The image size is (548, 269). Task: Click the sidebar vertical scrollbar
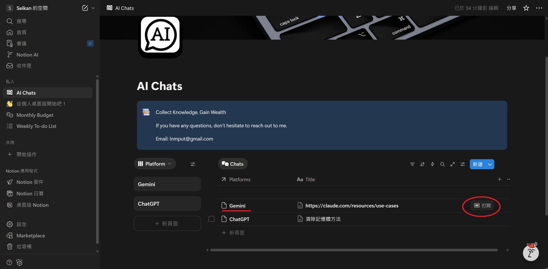pos(97,160)
